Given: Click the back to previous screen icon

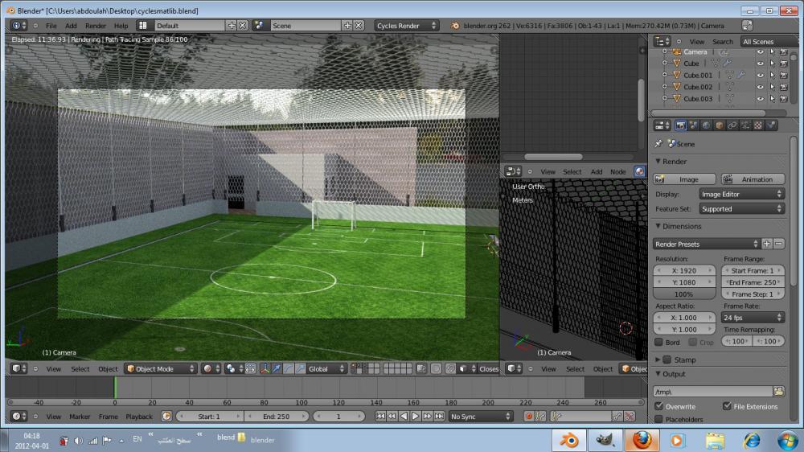Looking at the screenshot, I should point(747,25).
